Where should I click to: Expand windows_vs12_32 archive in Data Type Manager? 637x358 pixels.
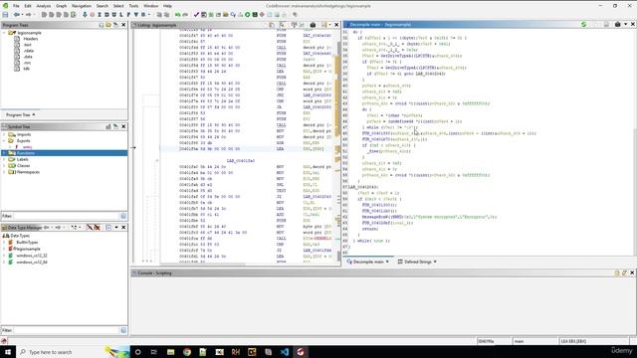click(4, 256)
